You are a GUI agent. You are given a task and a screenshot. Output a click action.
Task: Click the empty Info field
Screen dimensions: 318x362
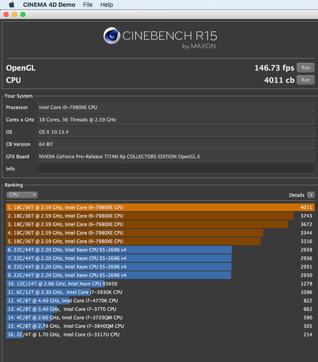point(176,169)
